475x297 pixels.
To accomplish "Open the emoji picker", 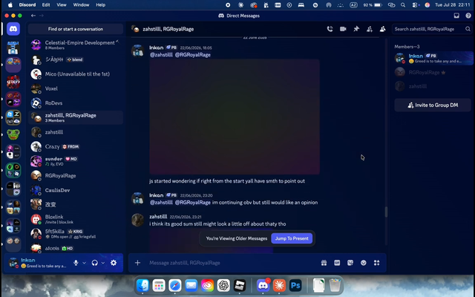I will click(x=364, y=263).
